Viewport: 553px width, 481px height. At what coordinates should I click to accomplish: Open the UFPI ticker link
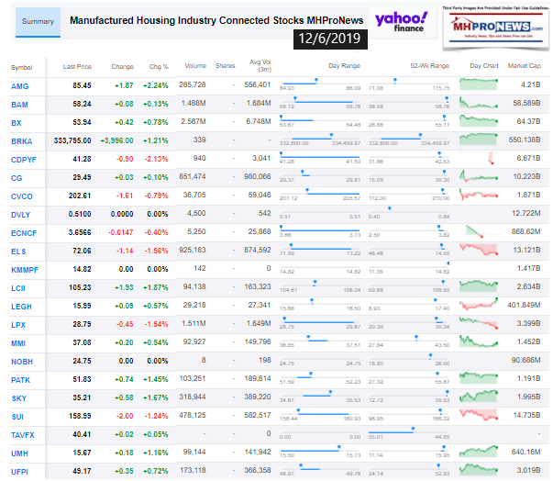[x=19, y=472]
